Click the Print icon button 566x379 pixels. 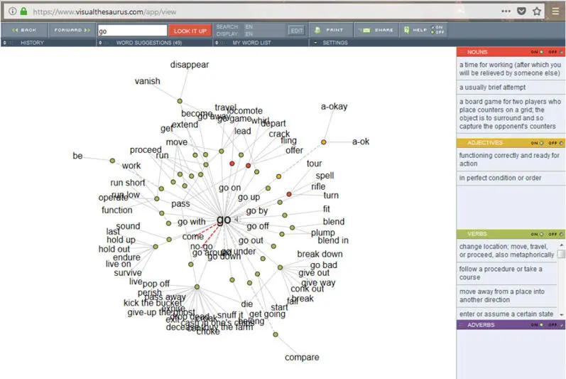pyautogui.click(x=328, y=31)
